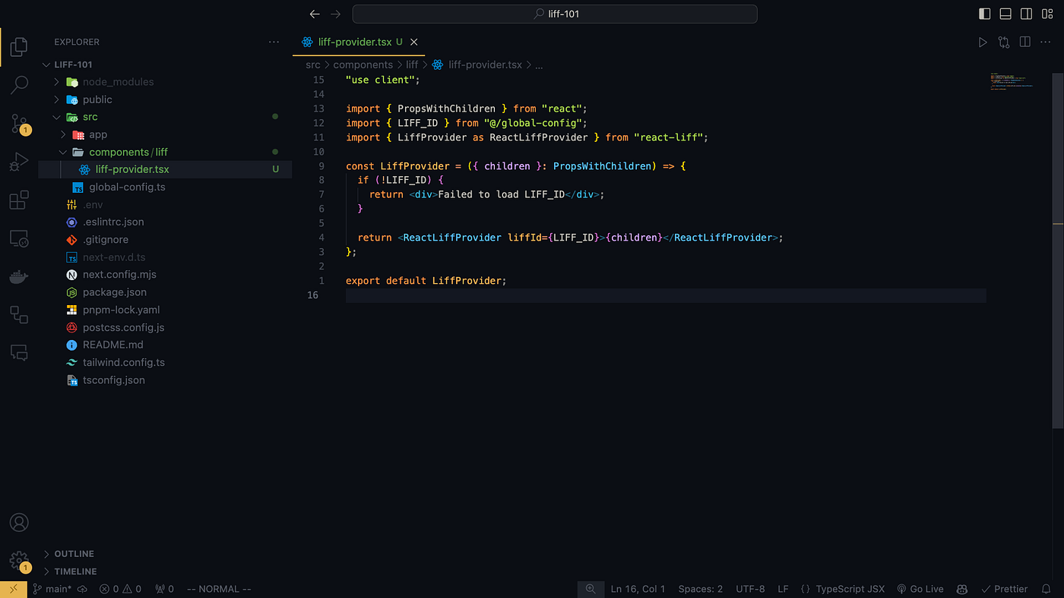Click the src breadcrumb item

click(x=312, y=65)
